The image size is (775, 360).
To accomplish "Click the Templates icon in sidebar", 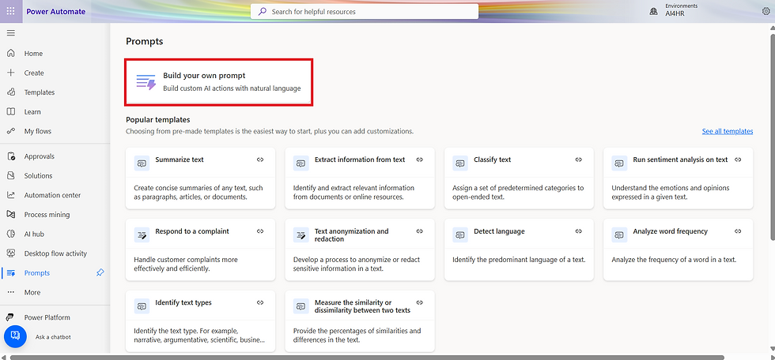I will click(11, 92).
